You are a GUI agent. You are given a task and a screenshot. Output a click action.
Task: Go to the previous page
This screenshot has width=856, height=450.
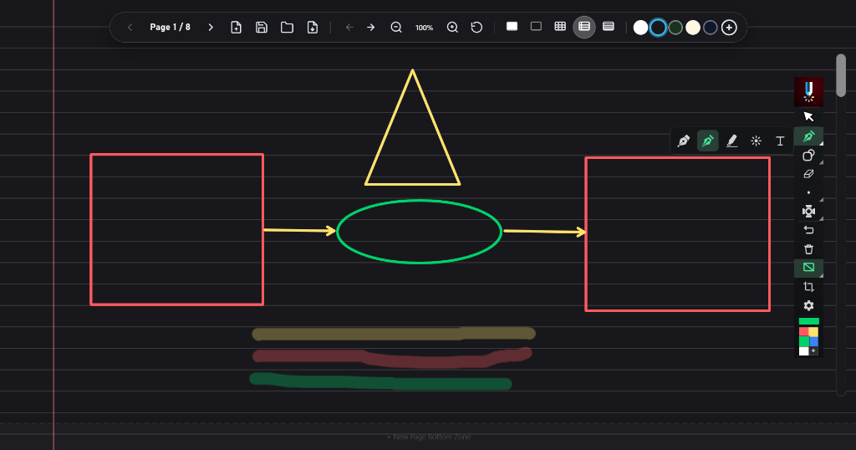[130, 28]
